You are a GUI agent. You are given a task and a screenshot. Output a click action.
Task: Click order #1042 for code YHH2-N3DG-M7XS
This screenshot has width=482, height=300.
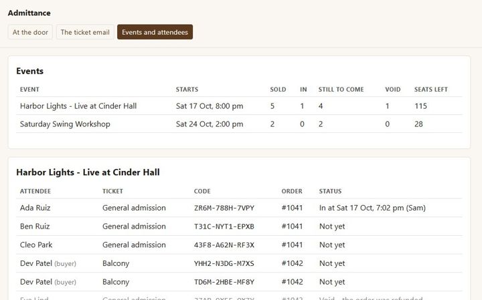pyautogui.click(x=292, y=263)
